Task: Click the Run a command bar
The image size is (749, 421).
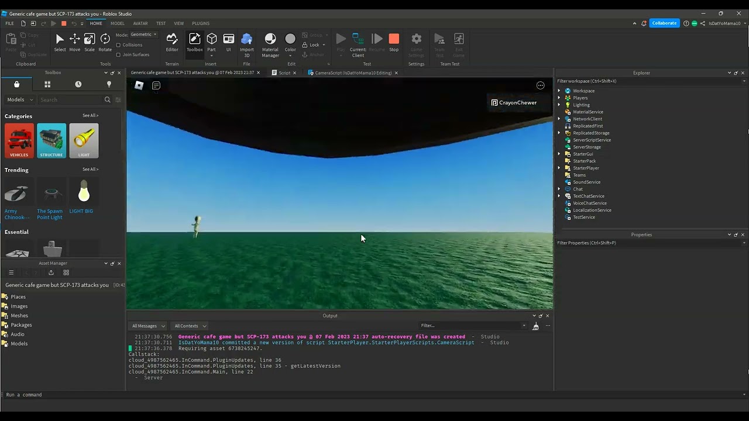Action: 374,395
